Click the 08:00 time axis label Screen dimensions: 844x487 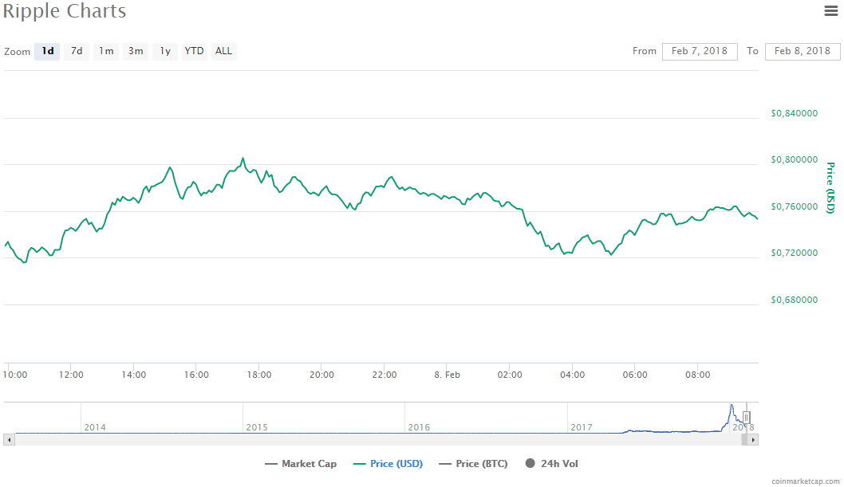click(697, 375)
